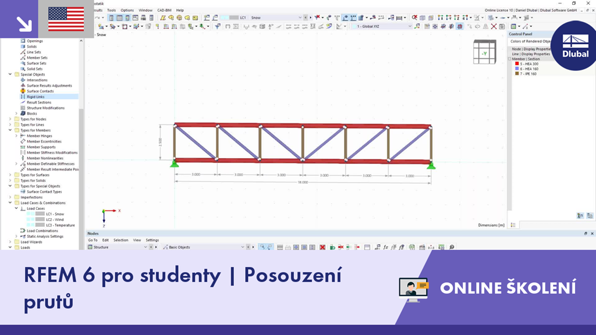
Task: Click the left green support at the truss end
Action: click(174, 163)
